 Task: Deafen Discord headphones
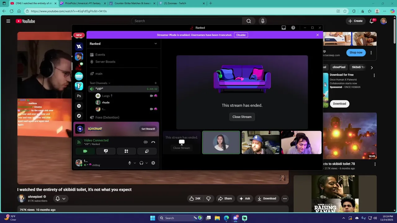click(141, 163)
